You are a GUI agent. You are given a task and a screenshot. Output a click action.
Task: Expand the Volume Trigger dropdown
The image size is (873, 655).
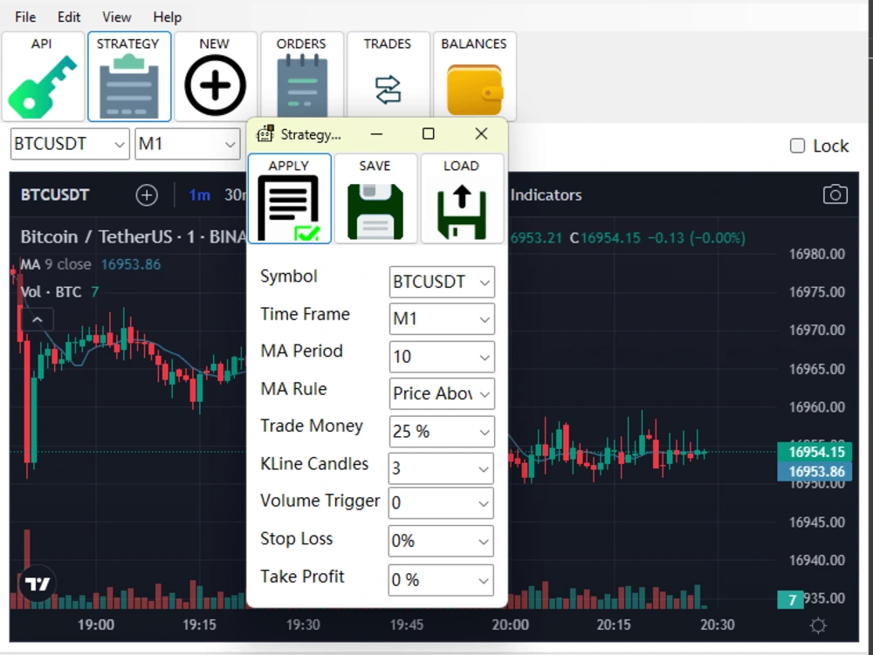441,503
